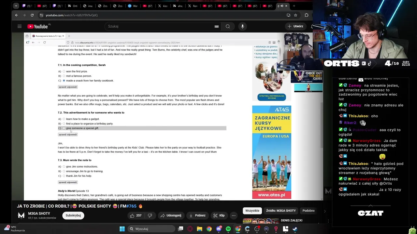Switch to the 'Wat' browser tab

[133, 6]
